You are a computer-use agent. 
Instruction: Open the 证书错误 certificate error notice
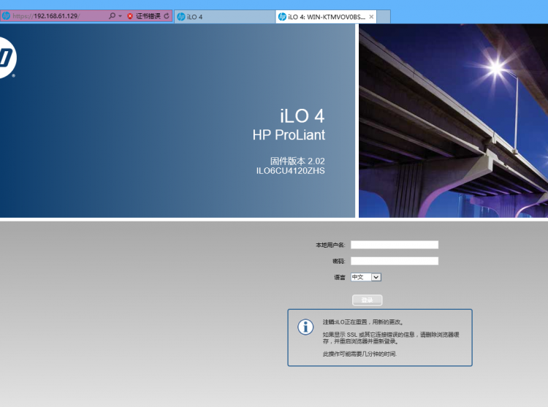tap(148, 16)
